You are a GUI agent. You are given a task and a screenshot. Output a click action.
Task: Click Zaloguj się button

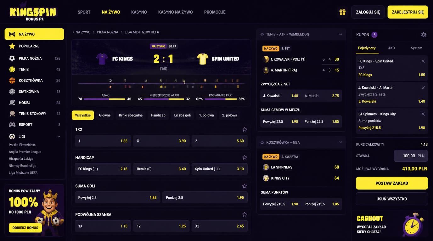click(368, 12)
